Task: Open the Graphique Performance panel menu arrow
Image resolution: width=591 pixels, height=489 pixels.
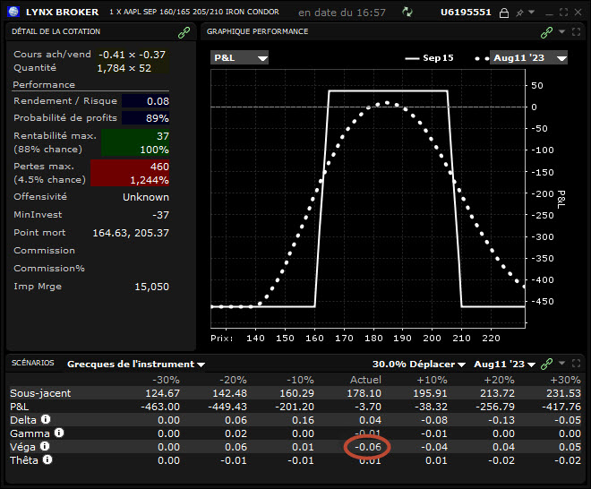Action: point(562,31)
